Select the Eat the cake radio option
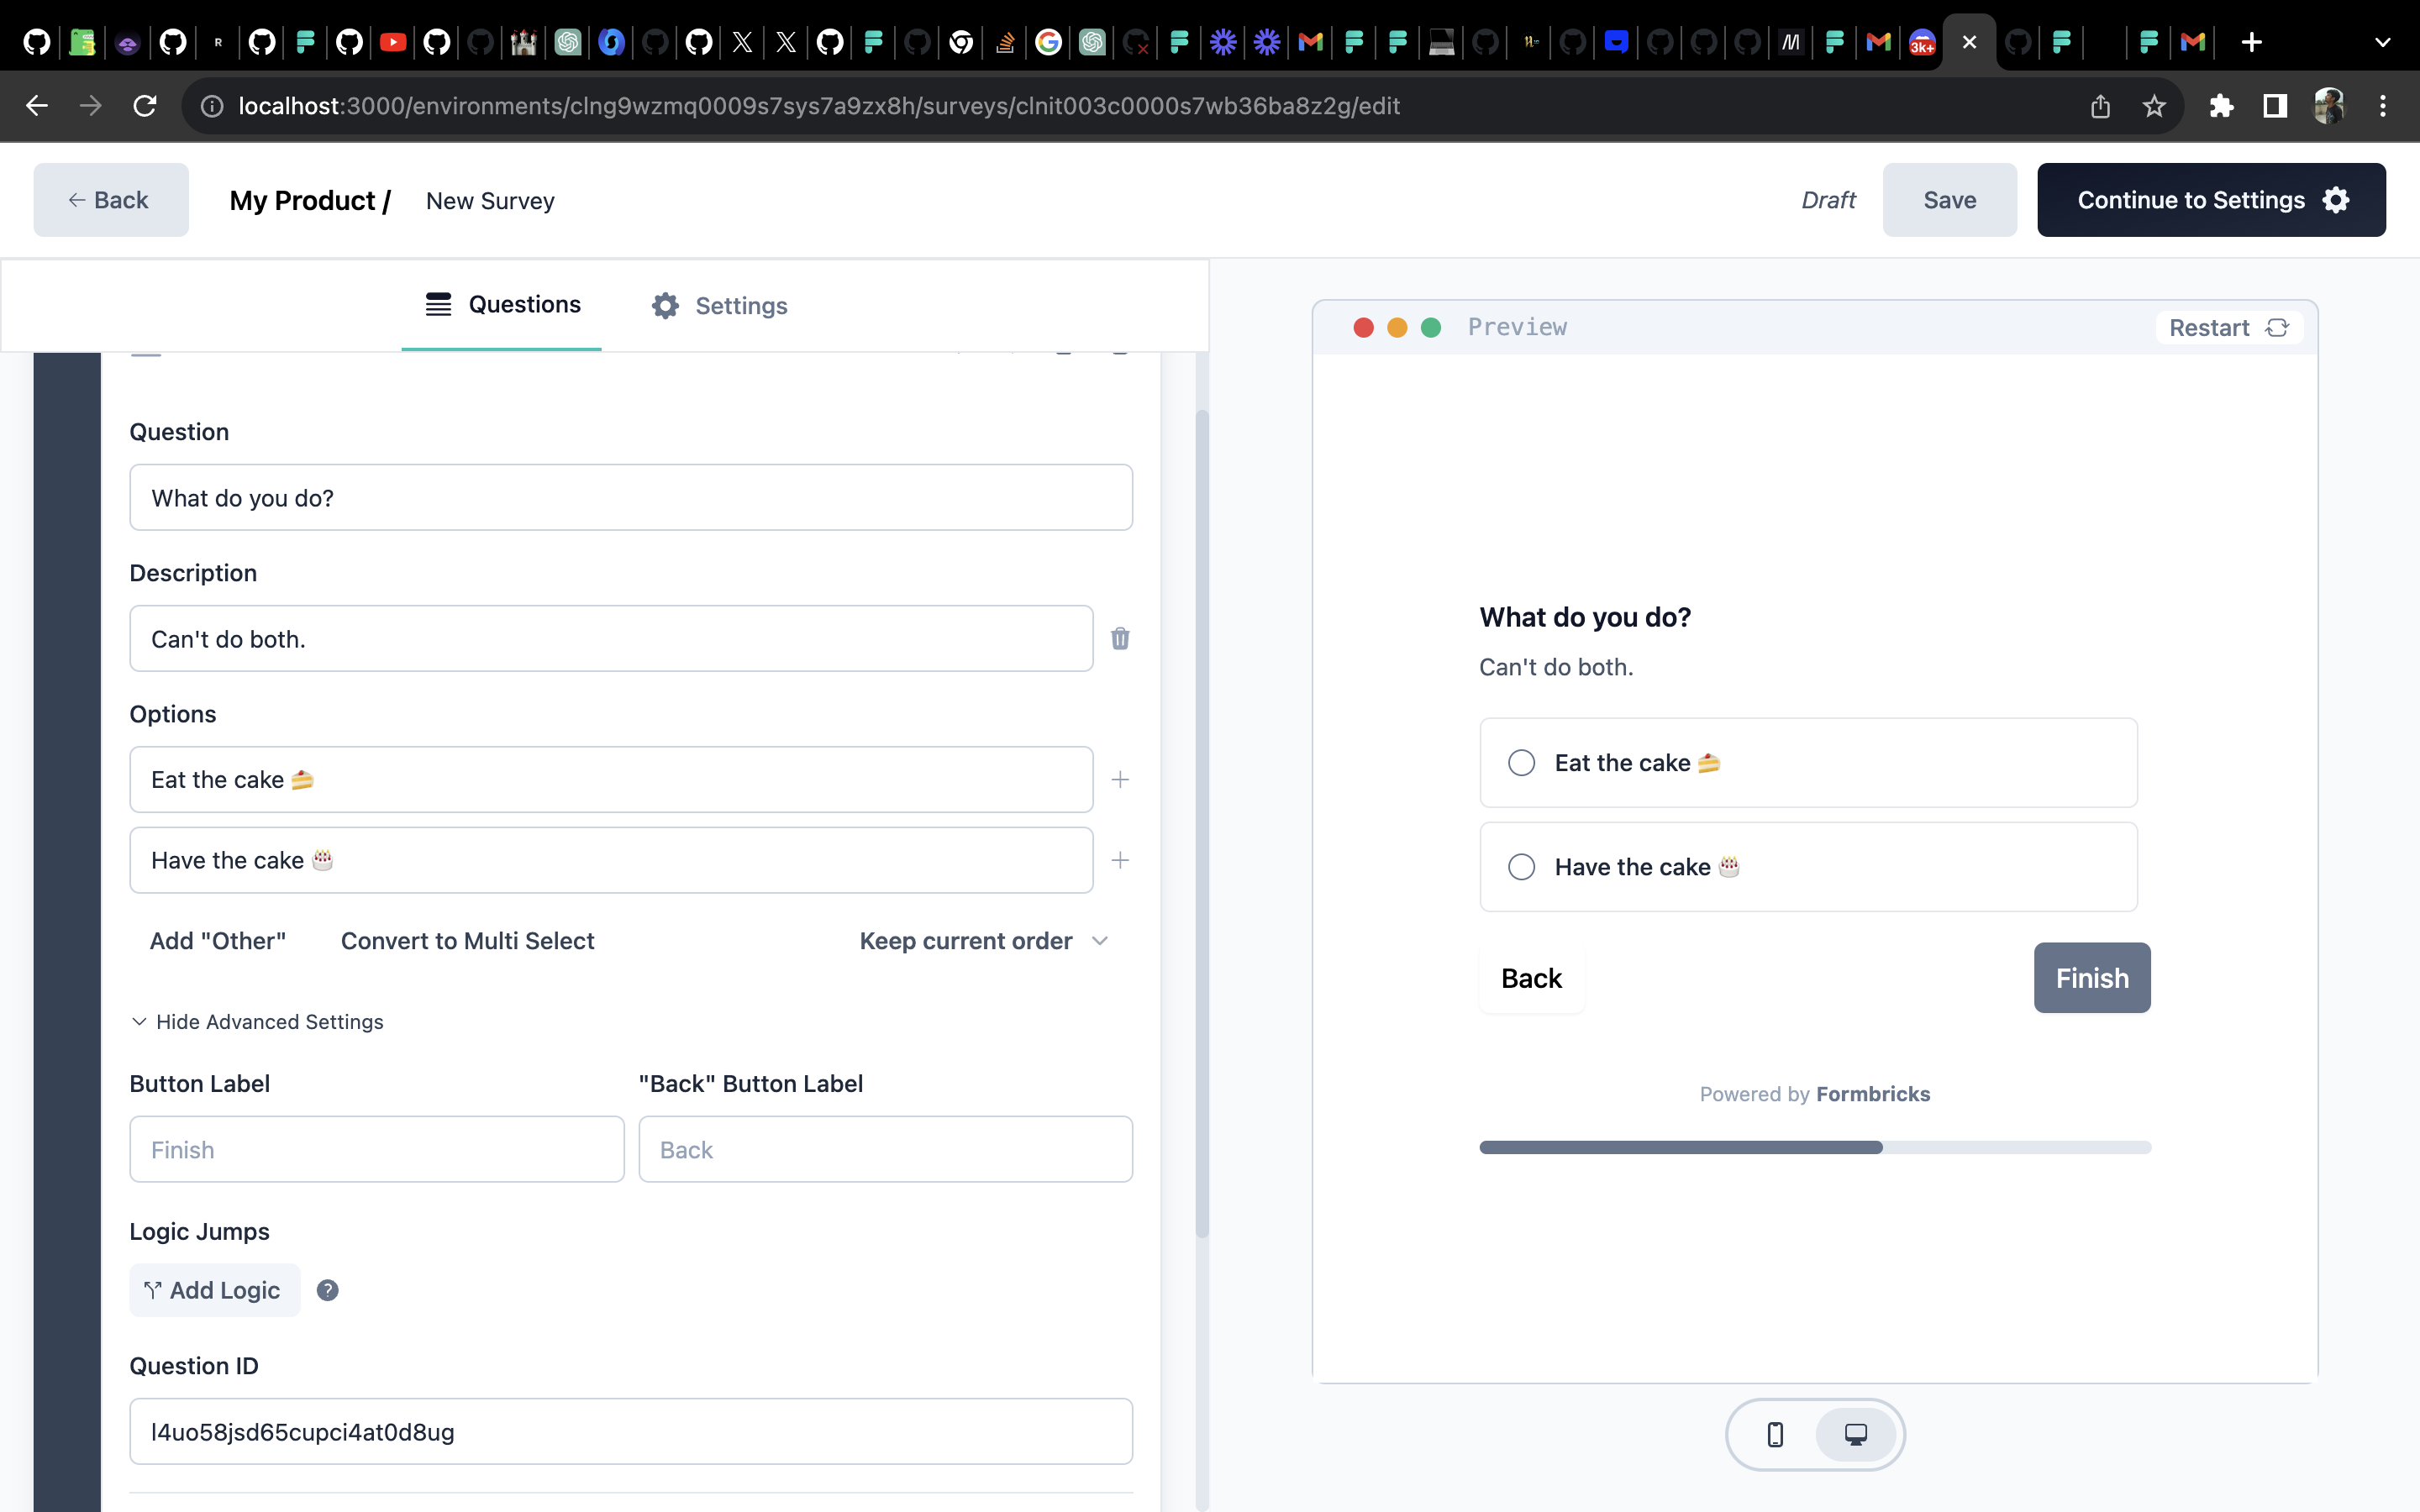The image size is (2420, 1512). [x=1521, y=762]
